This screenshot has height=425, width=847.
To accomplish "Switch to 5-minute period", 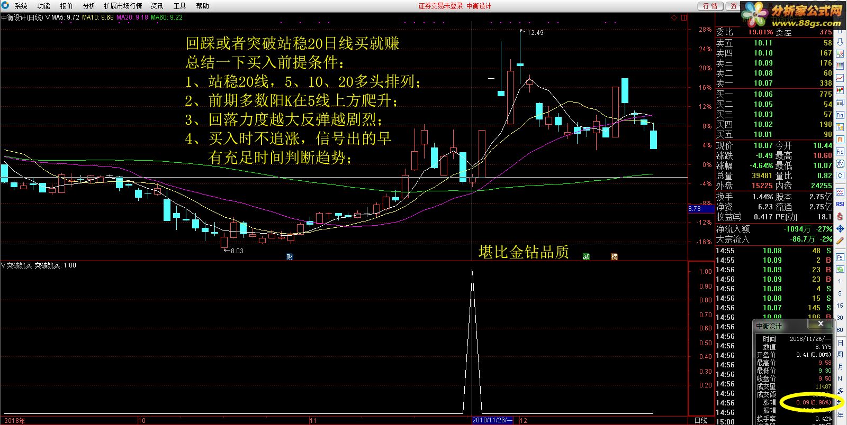I will [840, 293].
